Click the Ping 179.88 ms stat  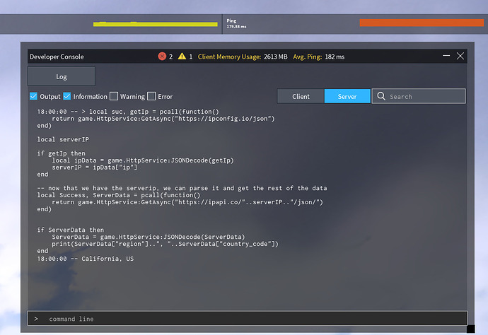pos(236,23)
